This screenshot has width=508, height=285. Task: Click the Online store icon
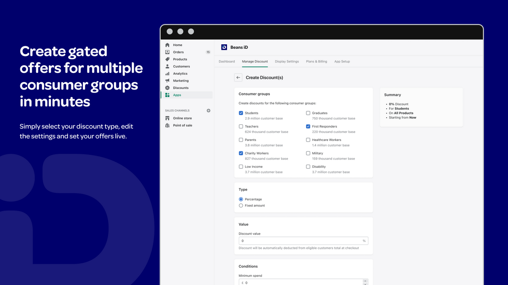click(167, 118)
